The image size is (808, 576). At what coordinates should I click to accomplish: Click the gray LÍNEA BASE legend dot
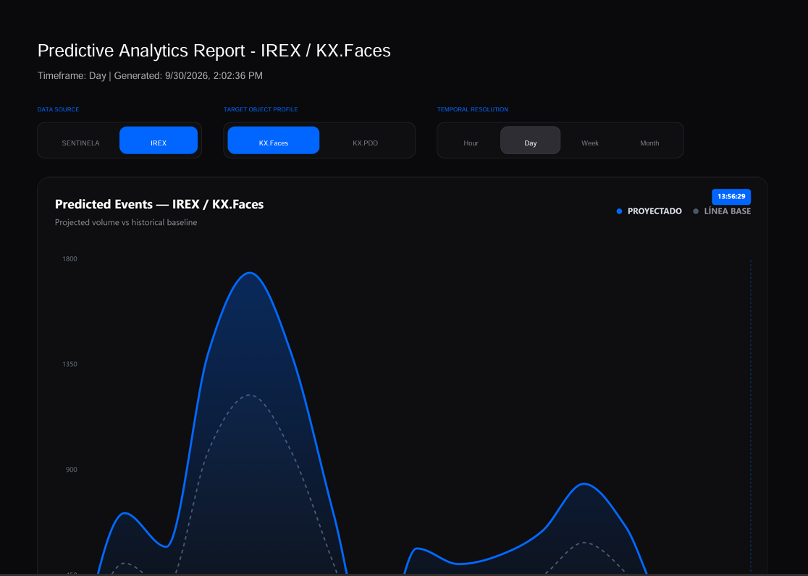pyautogui.click(x=696, y=211)
